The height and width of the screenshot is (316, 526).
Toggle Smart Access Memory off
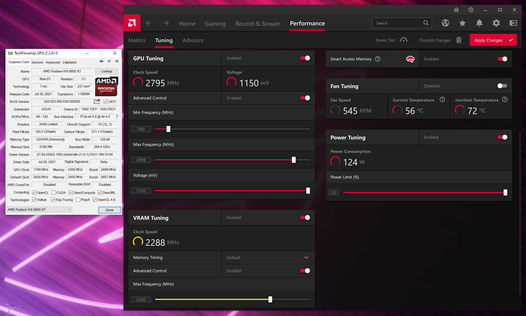pyautogui.click(x=502, y=59)
